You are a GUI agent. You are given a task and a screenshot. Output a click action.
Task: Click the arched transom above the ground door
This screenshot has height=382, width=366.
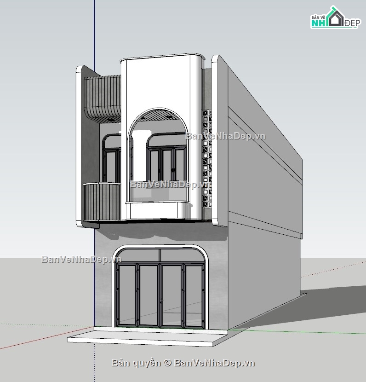point(160,255)
